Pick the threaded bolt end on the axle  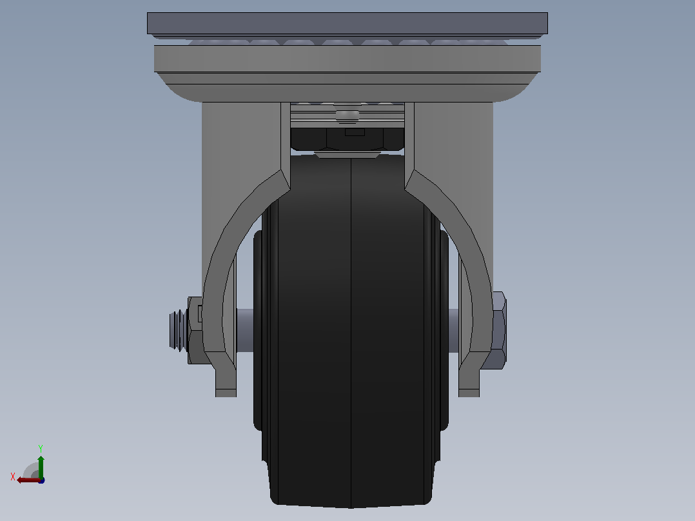pyautogui.click(x=178, y=330)
